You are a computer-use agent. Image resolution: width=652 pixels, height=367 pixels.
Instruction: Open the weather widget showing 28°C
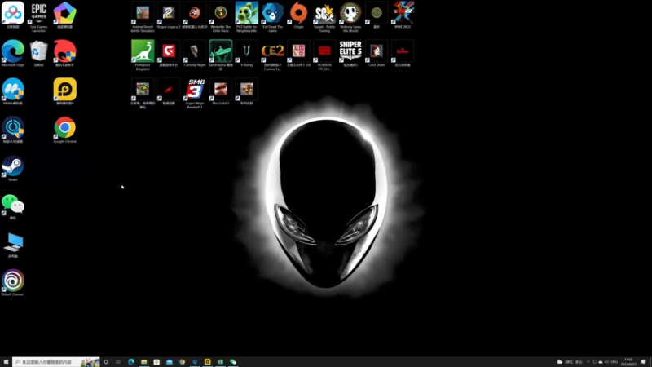[x=570, y=362]
